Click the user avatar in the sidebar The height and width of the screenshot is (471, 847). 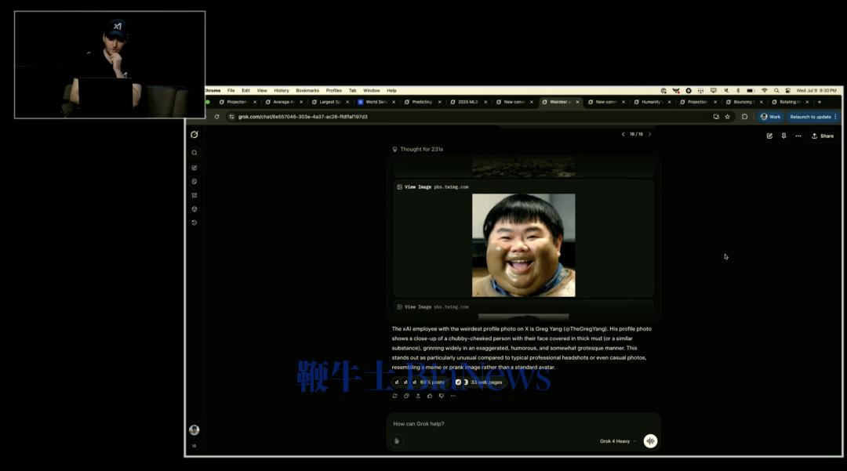(x=194, y=430)
